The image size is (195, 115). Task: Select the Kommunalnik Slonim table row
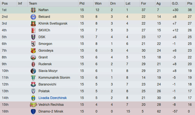[97, 77]
